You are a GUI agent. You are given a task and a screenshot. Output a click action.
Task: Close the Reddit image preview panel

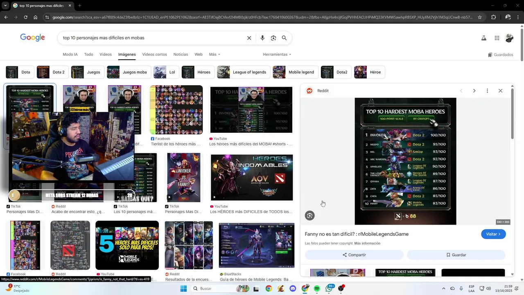coord(500,91)
